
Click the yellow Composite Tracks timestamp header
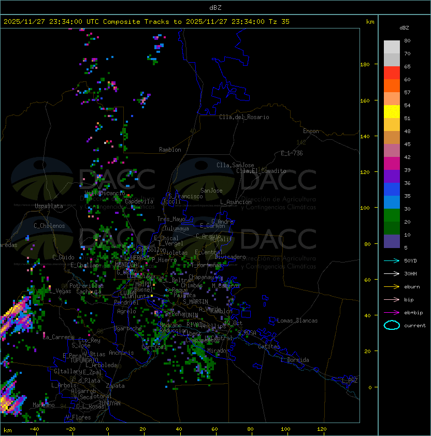(x=147, y=22)
